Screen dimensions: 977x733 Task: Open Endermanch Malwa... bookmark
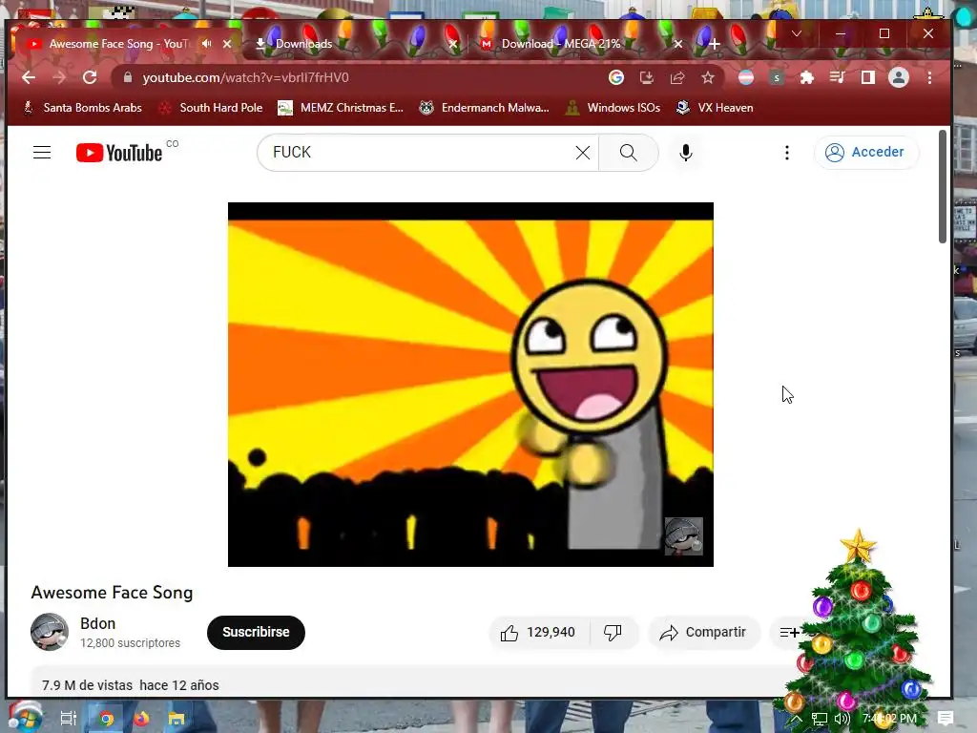[x=485, y=108]
